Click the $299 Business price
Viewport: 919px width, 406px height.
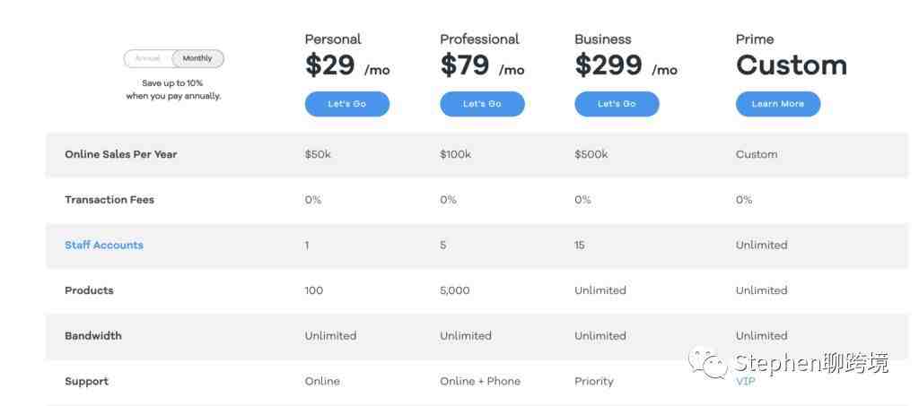pos(608,65)
